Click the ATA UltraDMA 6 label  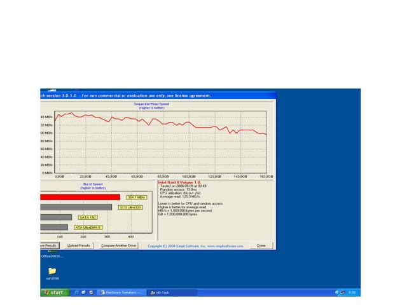(x=87, y=227)
